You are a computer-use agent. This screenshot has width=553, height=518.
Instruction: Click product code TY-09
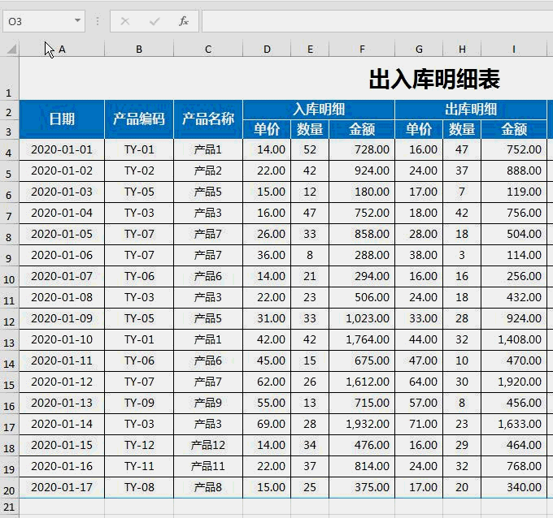(x=139, y=403)
